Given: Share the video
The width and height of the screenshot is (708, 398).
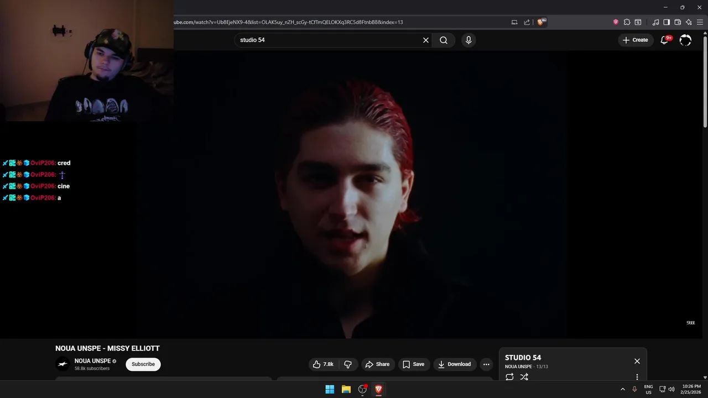Looking at the screenshot, I should click(x=377, y=364).
